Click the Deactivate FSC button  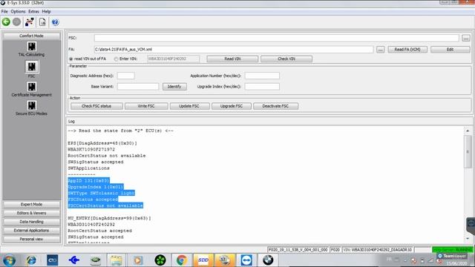pos(275,106)
